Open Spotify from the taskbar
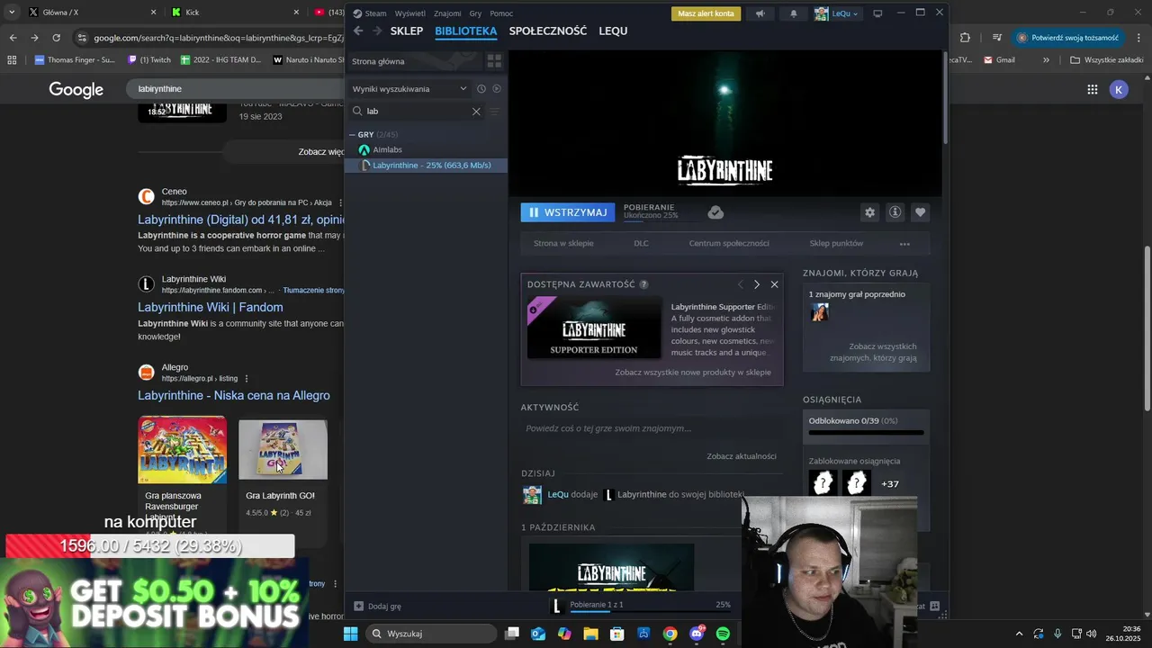This screenshot has height=648, width=1152. pyautogui.click(x=723, y=634)
